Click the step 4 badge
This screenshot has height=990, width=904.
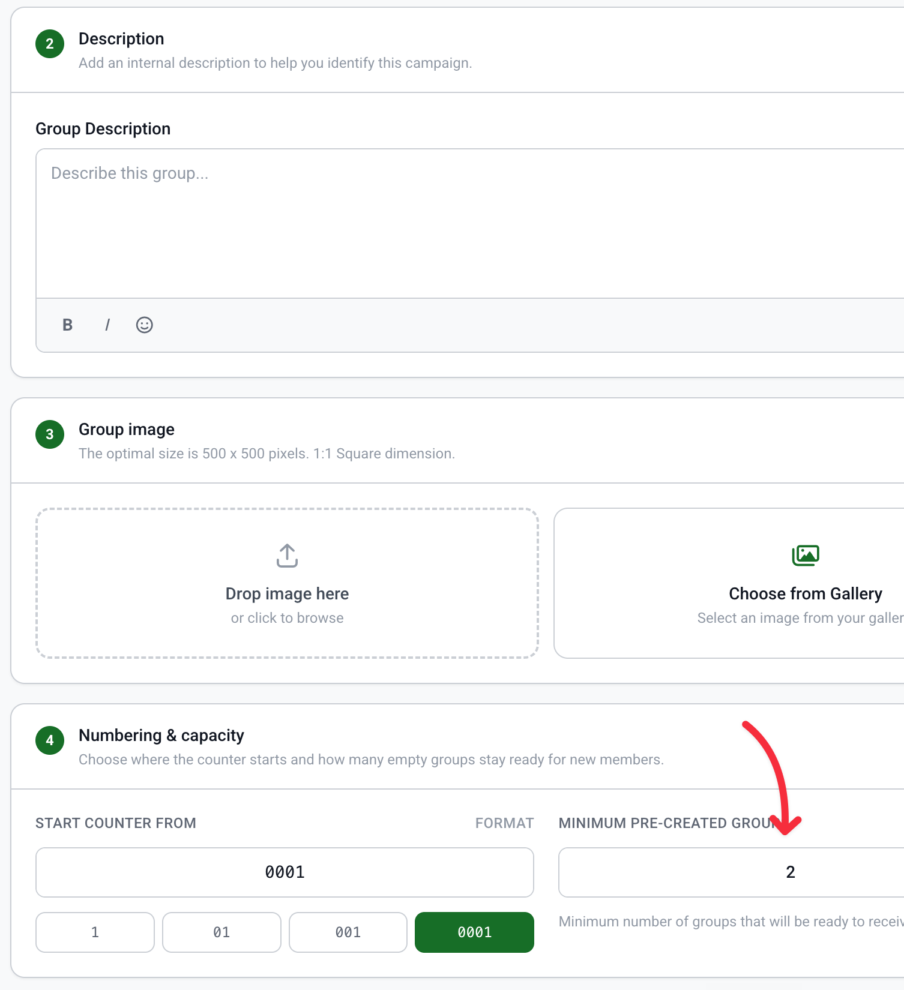[x=50, y=740]
